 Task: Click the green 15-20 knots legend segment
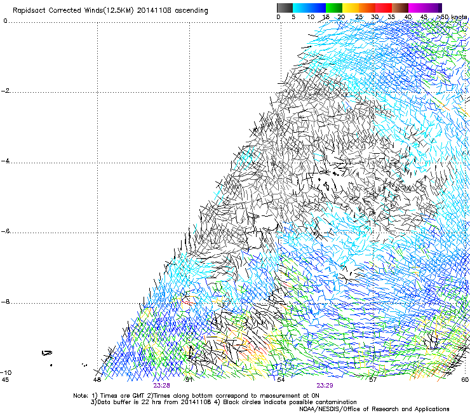tap(334, 8)
